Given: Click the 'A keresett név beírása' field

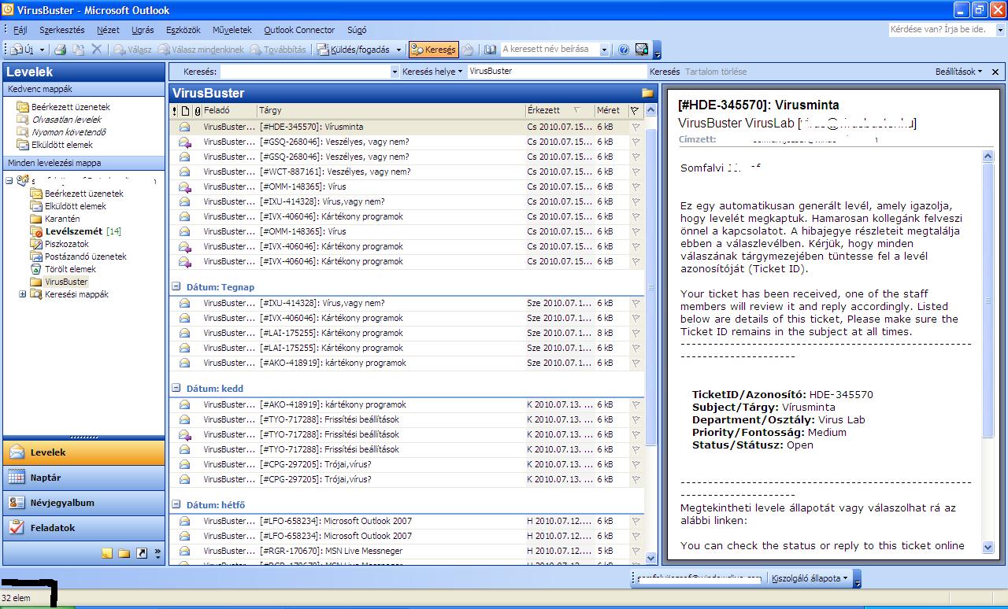Looking at the screenshot, I should point(550,49).
